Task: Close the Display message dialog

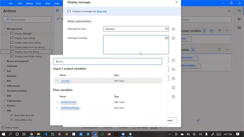Action: [x=176, y=2]
